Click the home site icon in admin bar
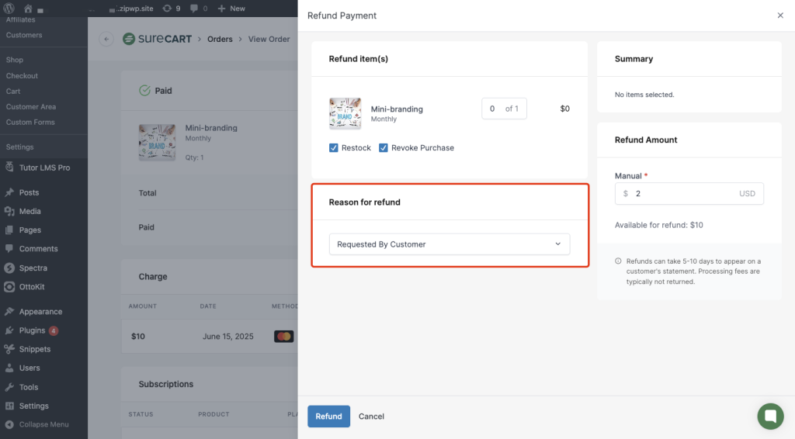Viewport: 795px width, 439px height. point(28,9)
